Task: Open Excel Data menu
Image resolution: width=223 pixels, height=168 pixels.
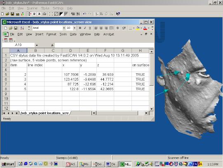Action: [x=73, y=34]
